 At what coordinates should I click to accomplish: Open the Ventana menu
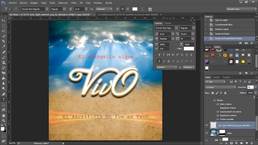(x=98, y=3)
